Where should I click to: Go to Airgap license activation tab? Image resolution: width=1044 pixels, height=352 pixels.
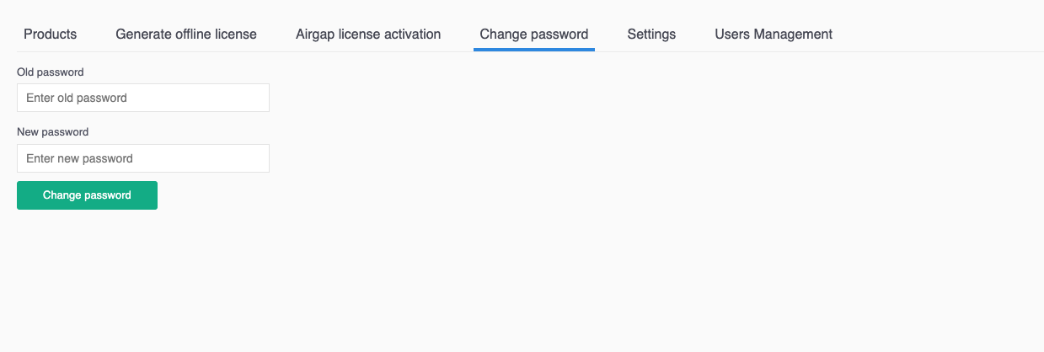click(368, 35)
